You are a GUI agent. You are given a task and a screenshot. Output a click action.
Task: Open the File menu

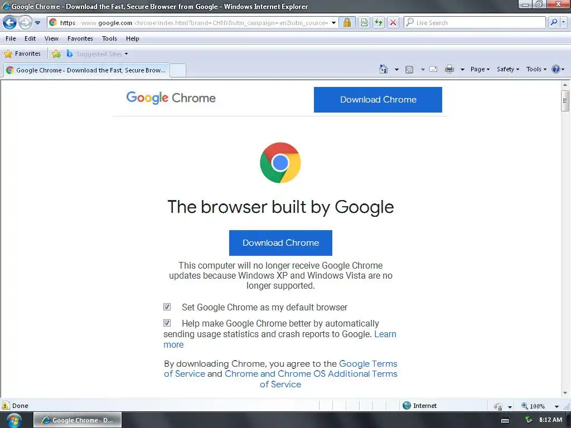click(x=11, y=38)
